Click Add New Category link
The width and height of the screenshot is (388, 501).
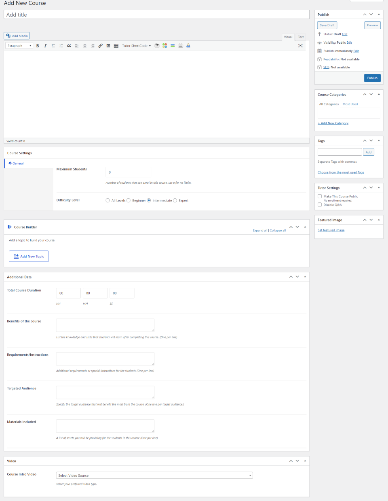[333, 123]
